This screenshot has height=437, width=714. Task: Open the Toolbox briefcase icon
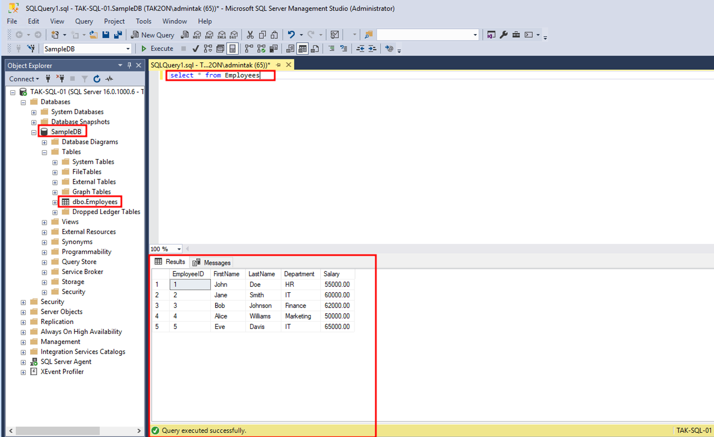[516, 35]
